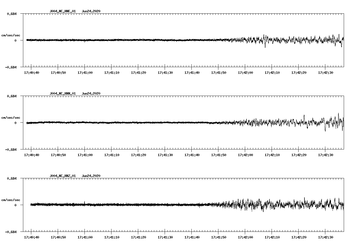
Task: Click the 17:41:30 time label under HNE plot
Action: 165,73
